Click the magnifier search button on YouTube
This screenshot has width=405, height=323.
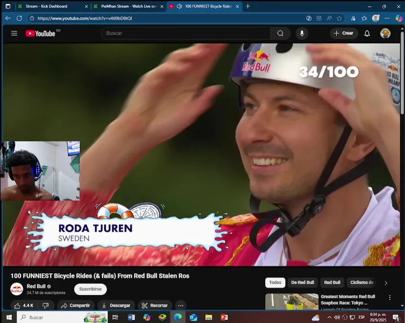tap(280, 33)
